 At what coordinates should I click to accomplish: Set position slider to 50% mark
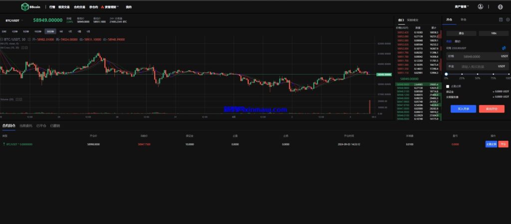[478, 74]
